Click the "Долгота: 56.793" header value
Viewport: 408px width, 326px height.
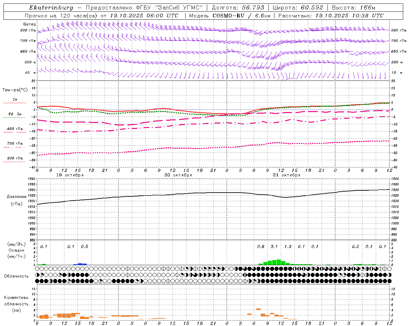click(238, 8)
